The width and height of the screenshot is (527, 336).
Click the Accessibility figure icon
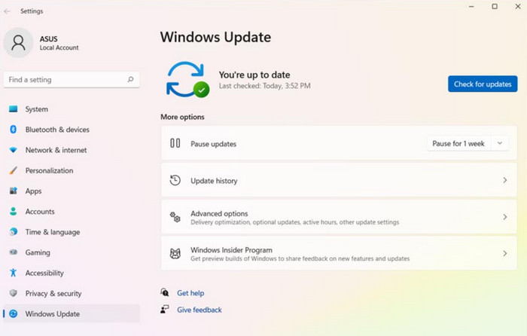coord(13,273)
